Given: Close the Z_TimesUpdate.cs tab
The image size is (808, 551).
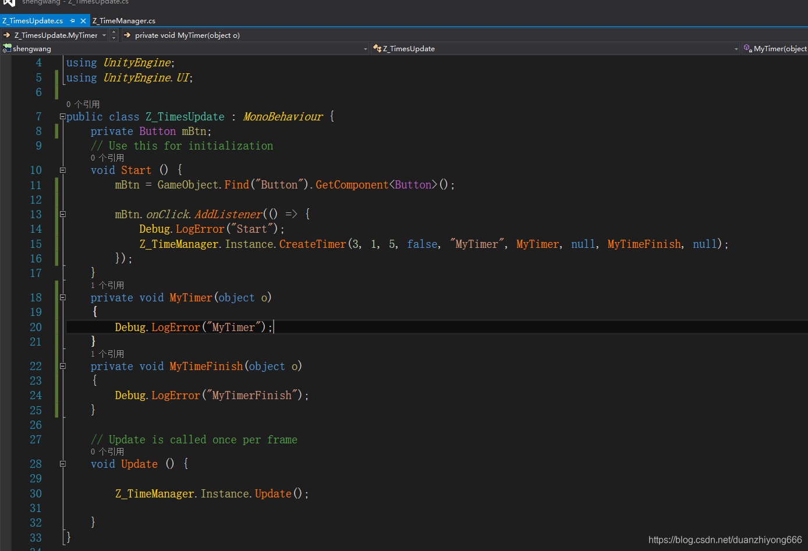Looking at the screenshot, I should 83,21.
